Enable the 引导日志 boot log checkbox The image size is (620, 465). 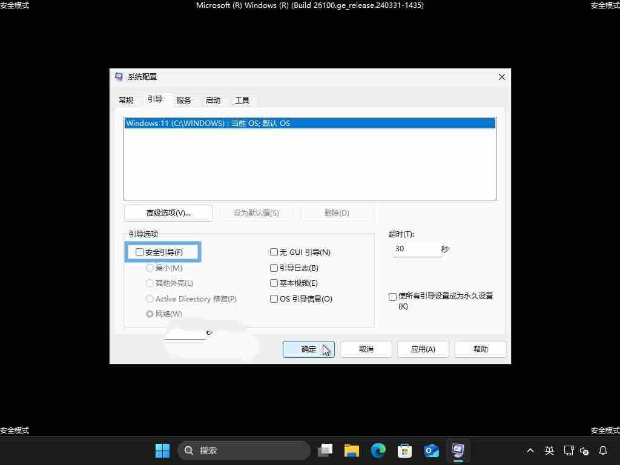[274, 268]
